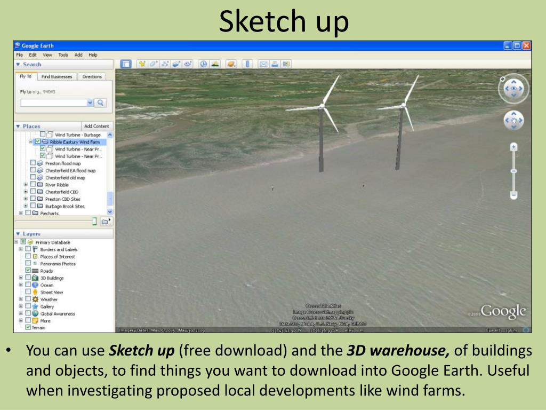Click the zoom out minus button
Screen dimensions: 546x410
point(513,195)
